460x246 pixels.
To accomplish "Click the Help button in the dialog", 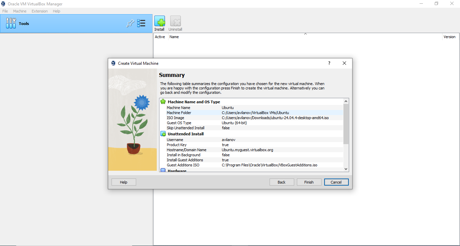I will tap(124, 182).
